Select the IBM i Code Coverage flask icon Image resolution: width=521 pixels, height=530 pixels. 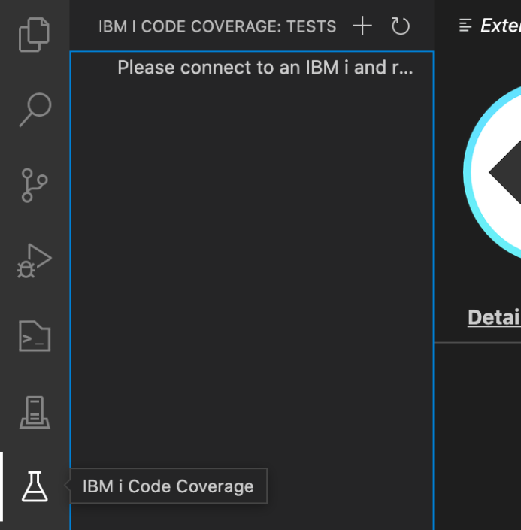pyautogui.click(x=35, y=486)
